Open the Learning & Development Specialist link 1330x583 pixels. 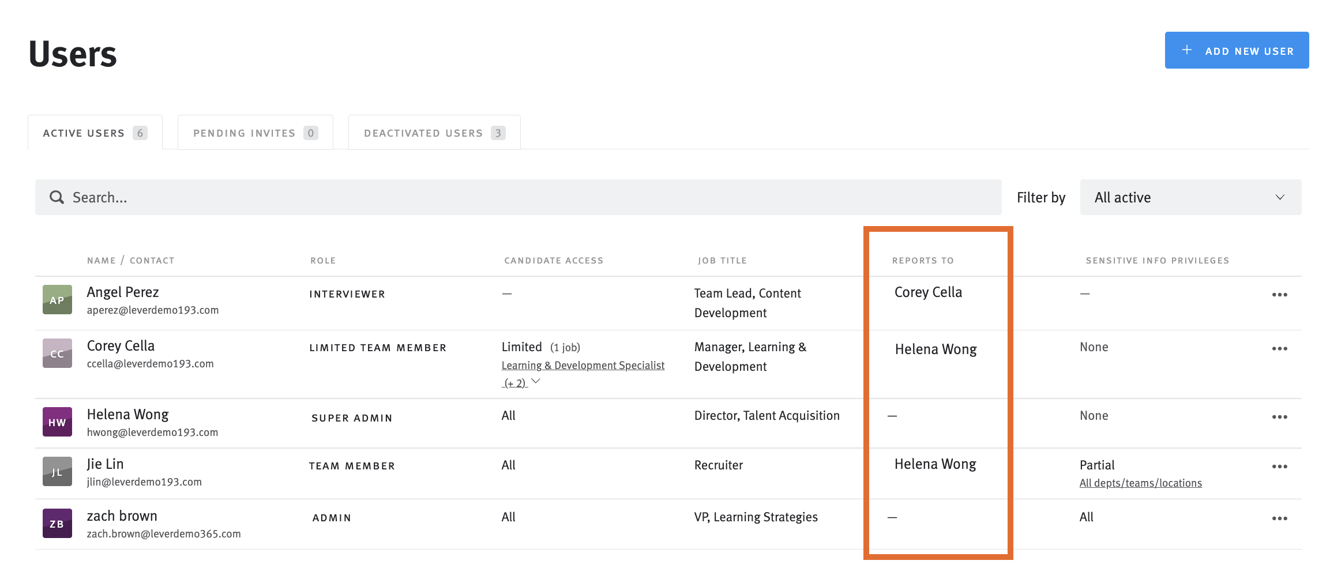click(x=583, y=364)
